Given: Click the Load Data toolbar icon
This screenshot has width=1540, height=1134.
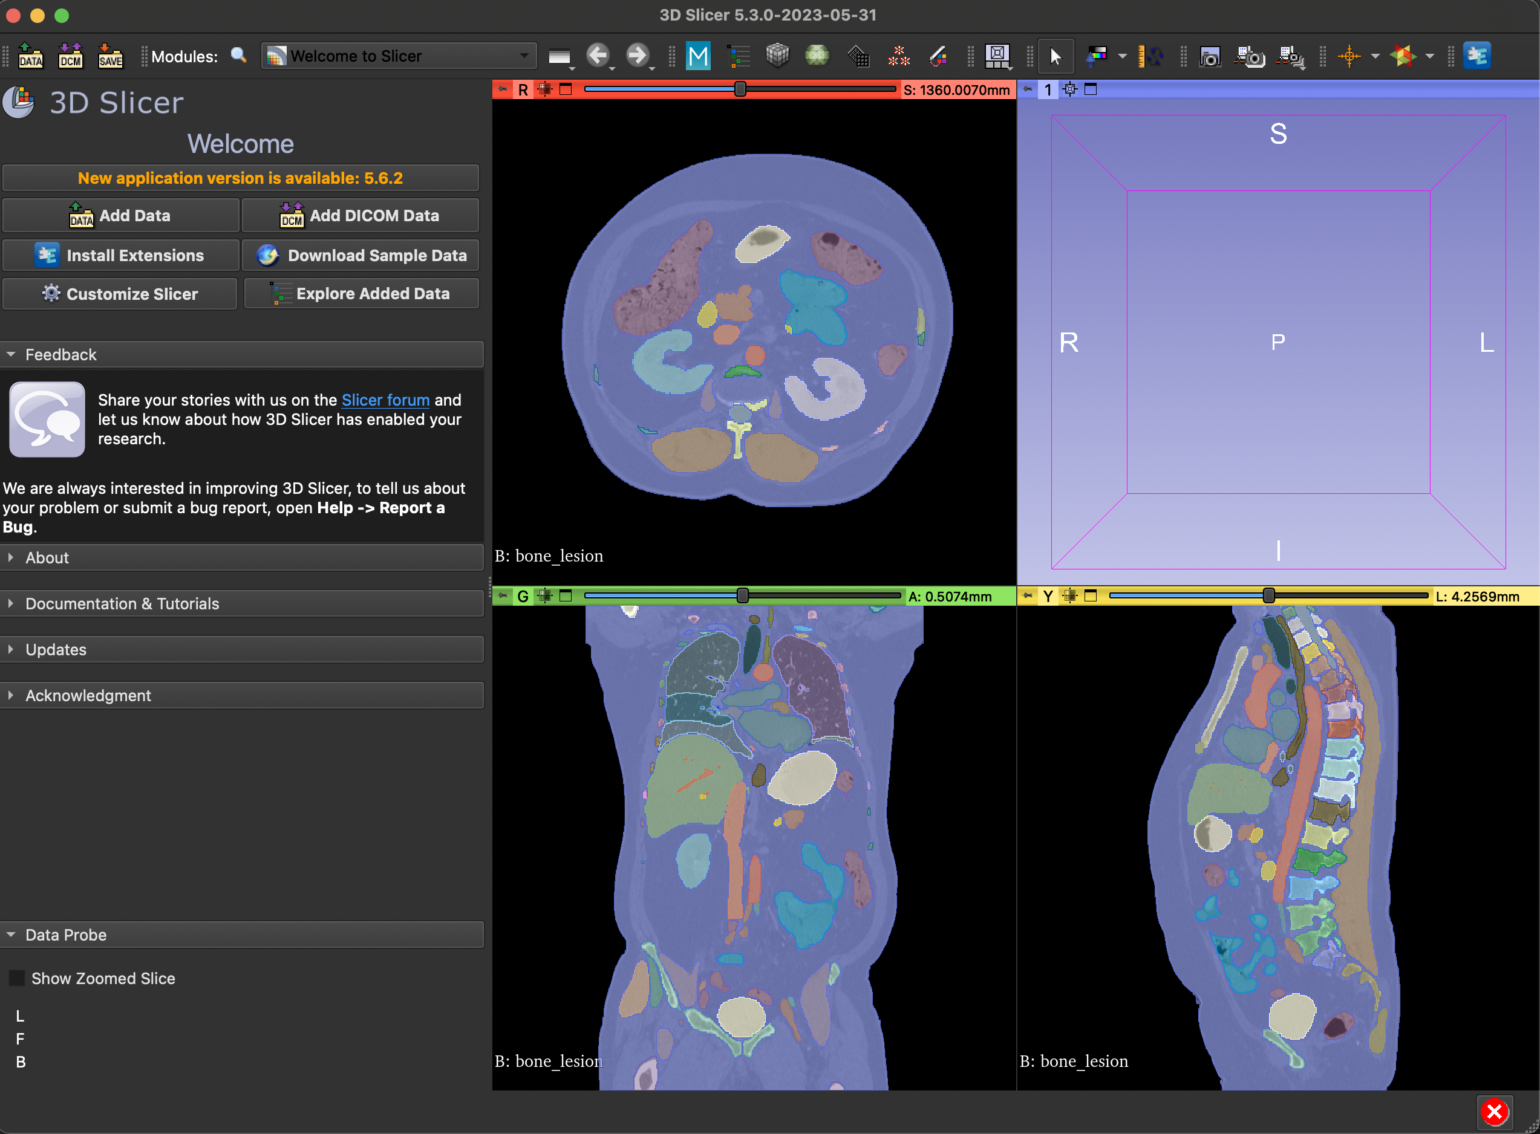Looking at the screenshot, I should pyautogui.click(x=30, y=56).
